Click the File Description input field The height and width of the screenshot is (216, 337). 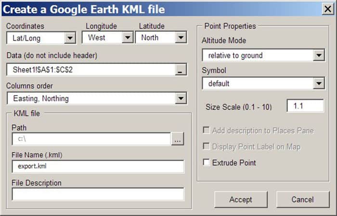pos(98,194)
